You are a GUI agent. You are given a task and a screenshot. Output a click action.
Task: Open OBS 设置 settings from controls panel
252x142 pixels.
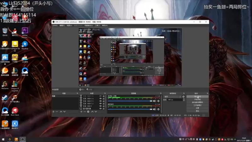pyautogui.click(x=198, y=108)
